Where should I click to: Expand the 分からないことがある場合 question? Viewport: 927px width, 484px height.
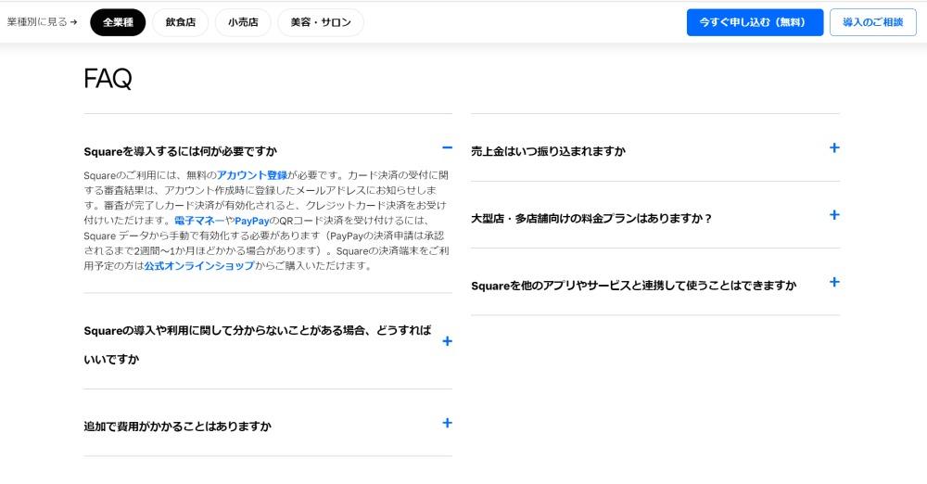point(447,341)
